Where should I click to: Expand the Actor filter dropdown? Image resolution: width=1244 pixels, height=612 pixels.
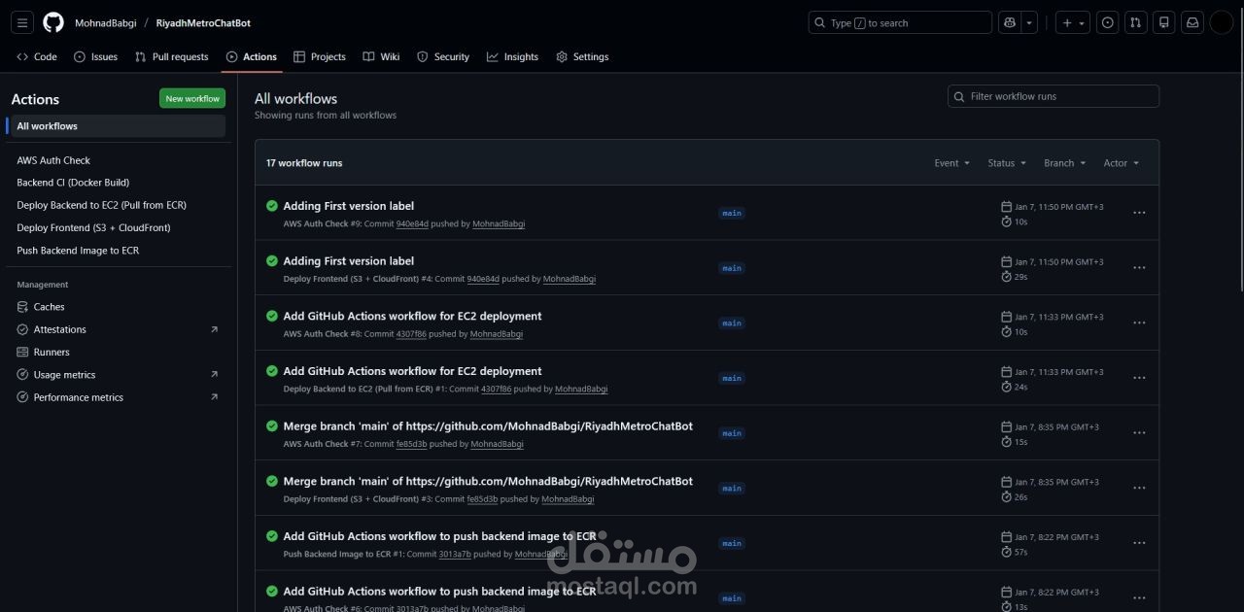click(x=1122, y=163)
